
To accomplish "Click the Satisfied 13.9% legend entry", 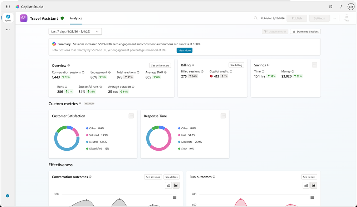I will 97,135.
